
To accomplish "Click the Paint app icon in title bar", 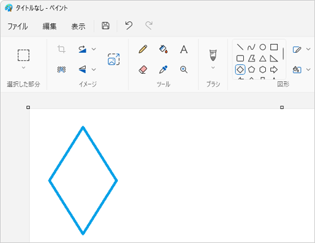I will click(x=9, y=8).
